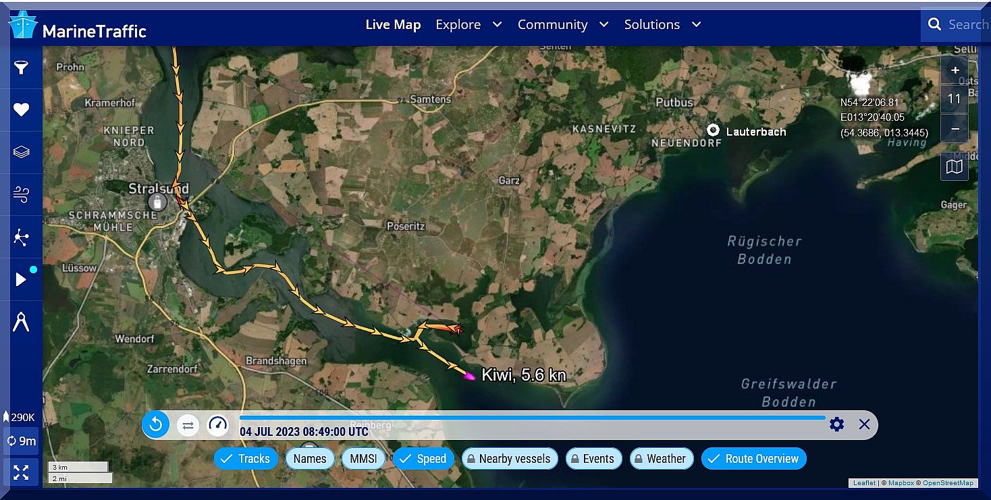Click the playback settings gear
This screenshot has width=991, height=500.
[837, 424]
